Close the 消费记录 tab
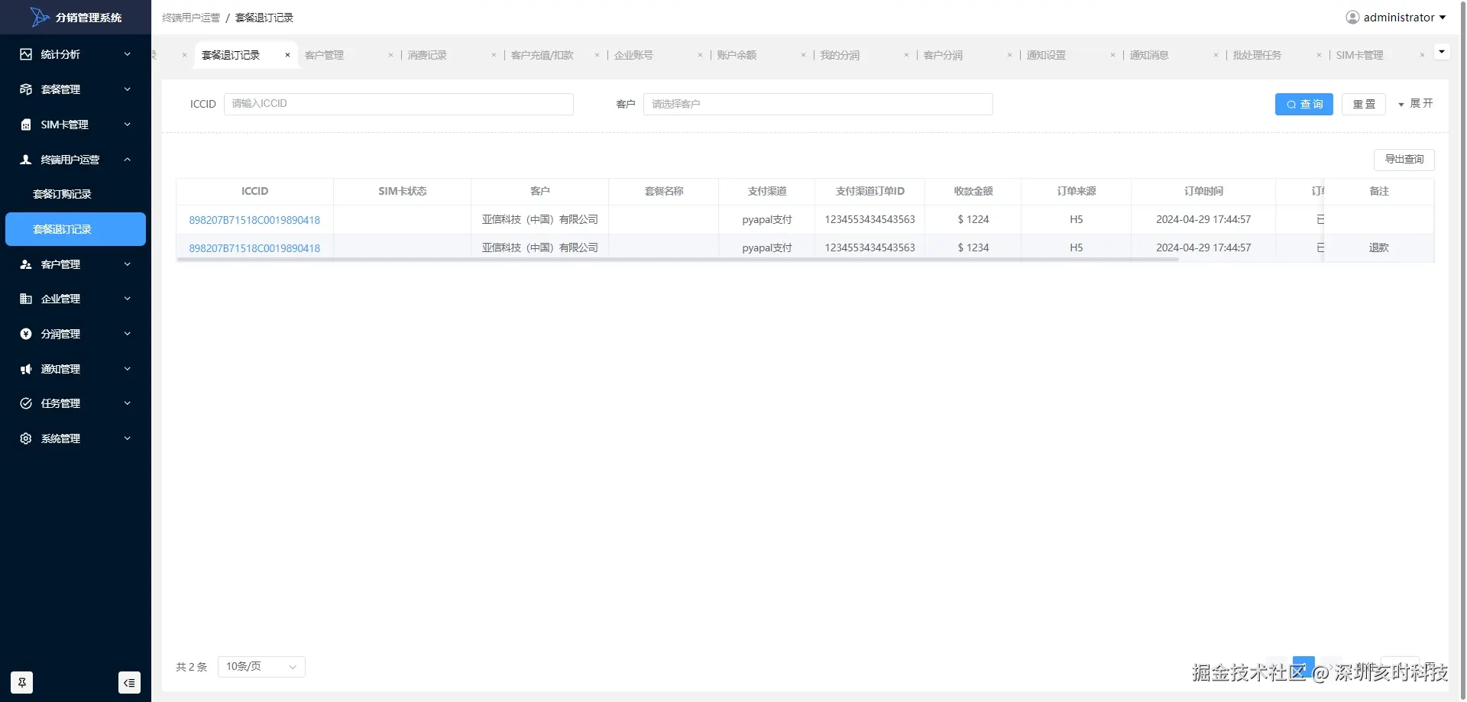 (x=494, y=55)
